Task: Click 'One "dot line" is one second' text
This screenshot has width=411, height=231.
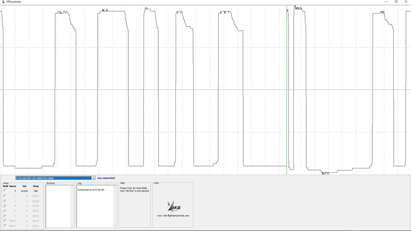Action: click(x=134, y=191)
